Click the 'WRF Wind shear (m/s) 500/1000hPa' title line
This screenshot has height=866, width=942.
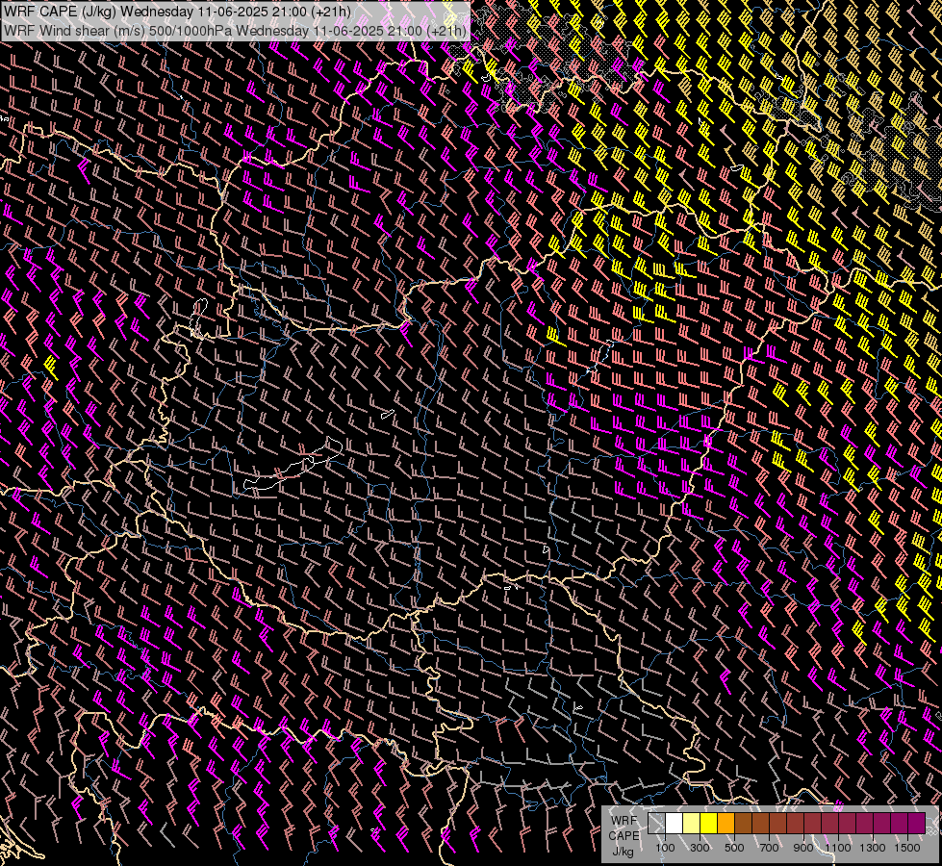235,30
